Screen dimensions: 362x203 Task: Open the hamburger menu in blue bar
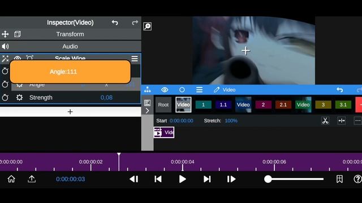tap(199, 90)
